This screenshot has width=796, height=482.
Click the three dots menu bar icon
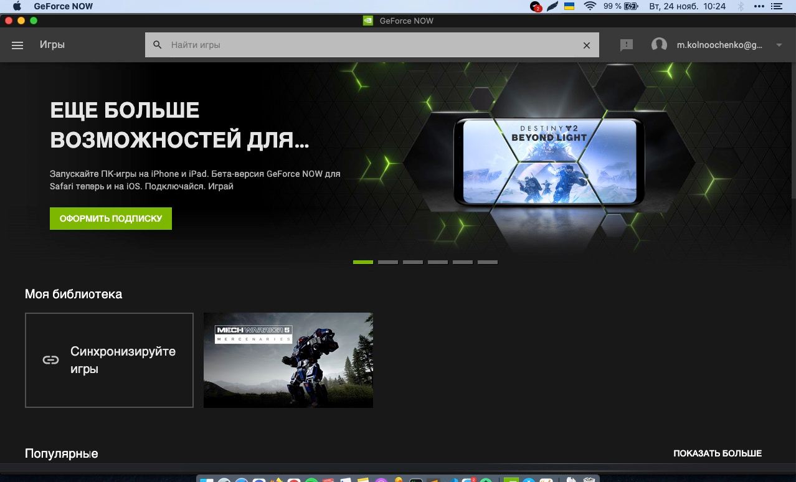click(759, 6)
